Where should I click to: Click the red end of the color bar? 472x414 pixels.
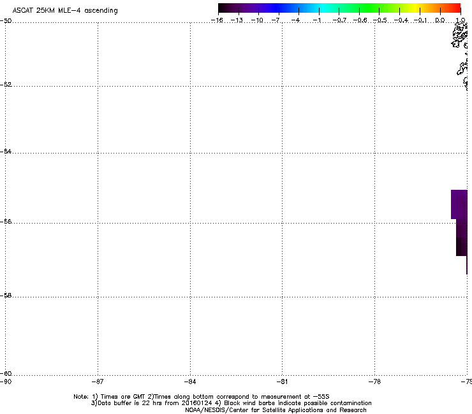tap(456, 8)
